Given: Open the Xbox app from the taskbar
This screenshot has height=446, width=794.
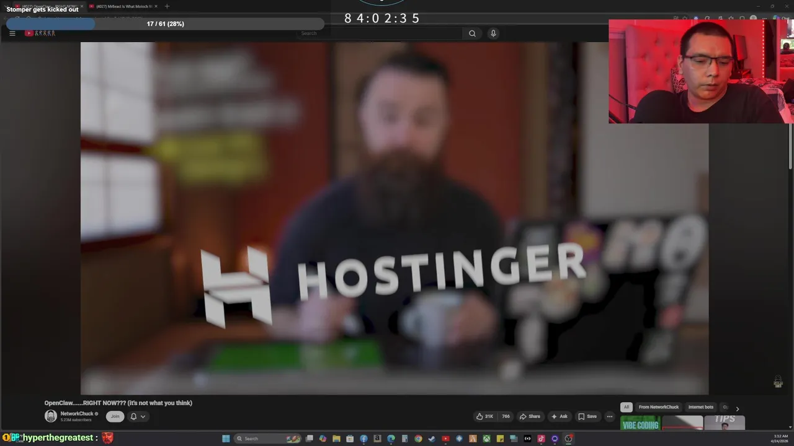Looking at the screenshot, I should pos(486,439).
